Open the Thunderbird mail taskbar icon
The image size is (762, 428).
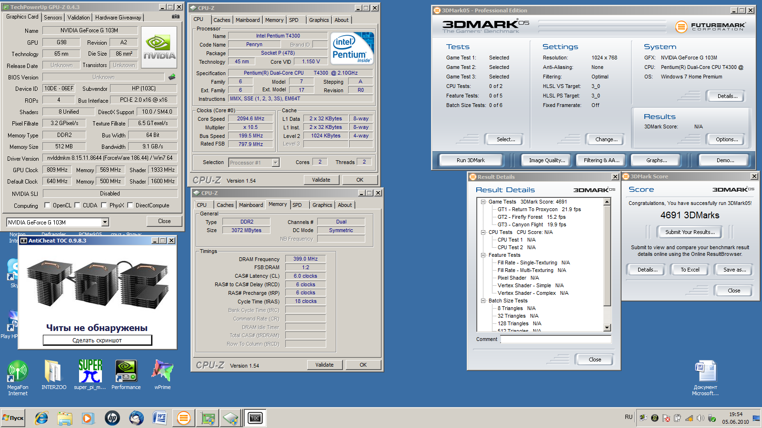[136, 418]
